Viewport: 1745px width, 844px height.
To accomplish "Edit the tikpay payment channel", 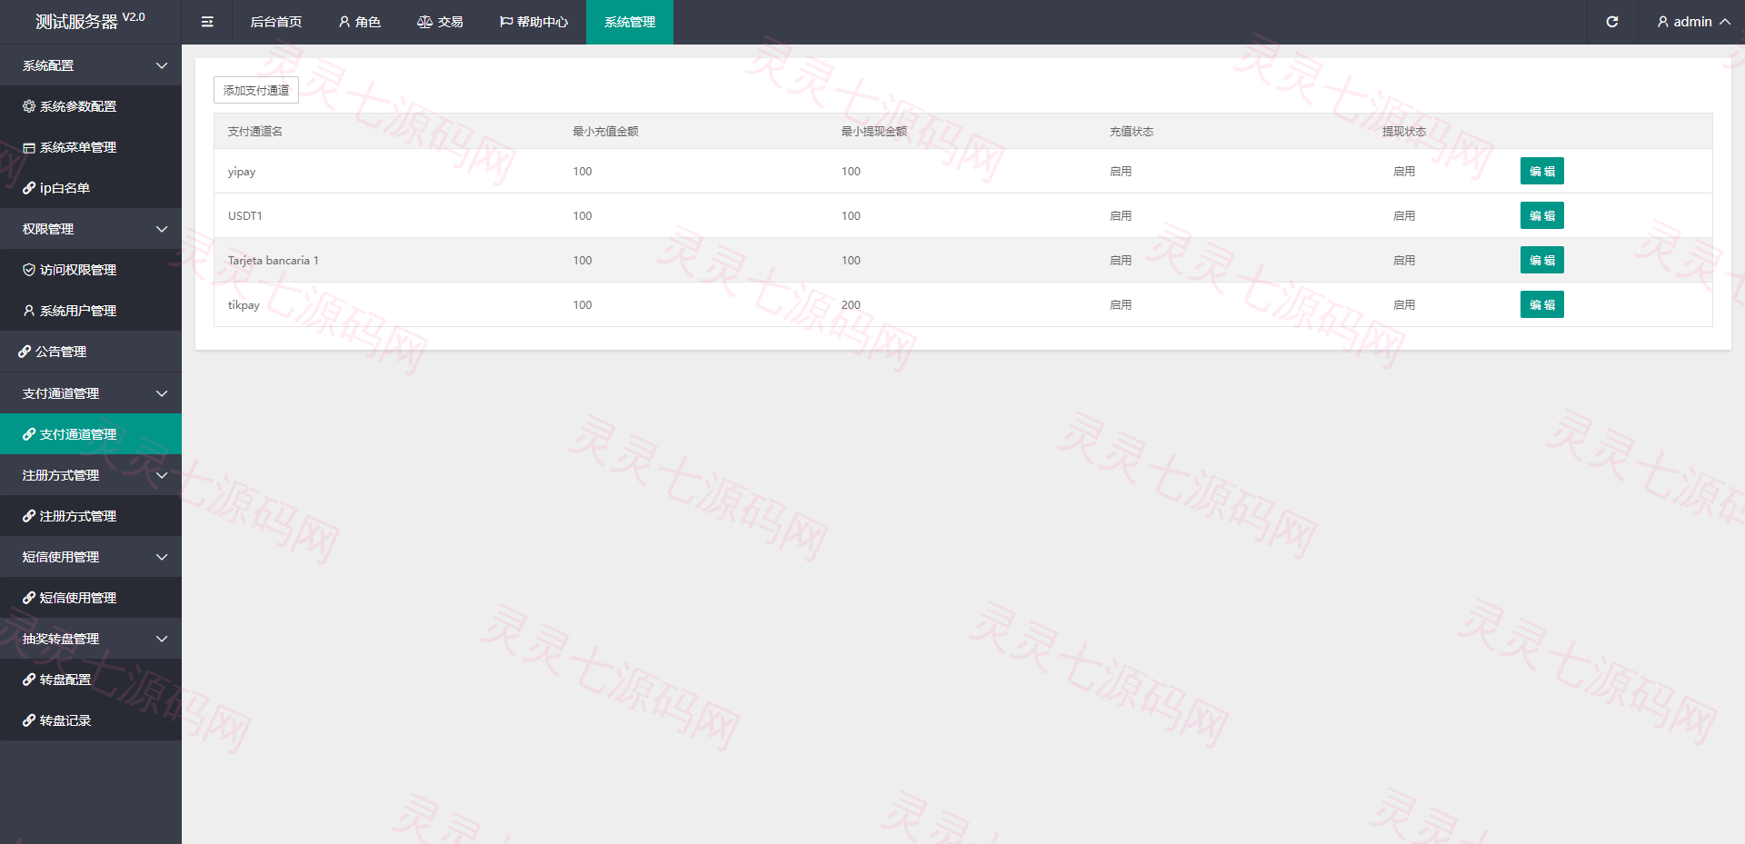I will (x=1542, y=304).
